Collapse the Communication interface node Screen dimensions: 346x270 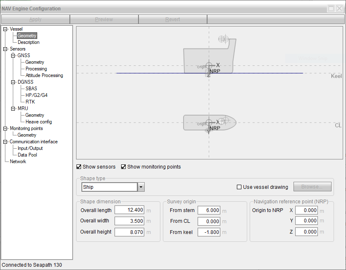click(5, 142)
